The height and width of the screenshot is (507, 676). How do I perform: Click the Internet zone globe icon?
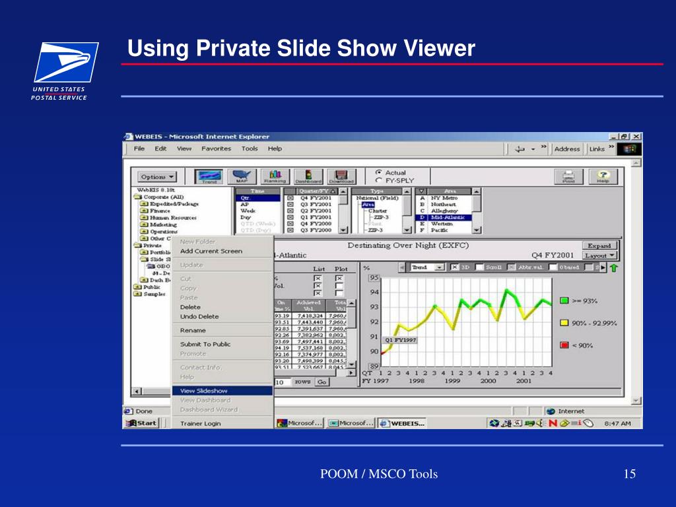click(x=551, y=411)
